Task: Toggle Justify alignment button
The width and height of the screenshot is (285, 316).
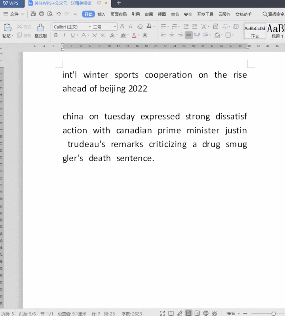Action: 188,35
